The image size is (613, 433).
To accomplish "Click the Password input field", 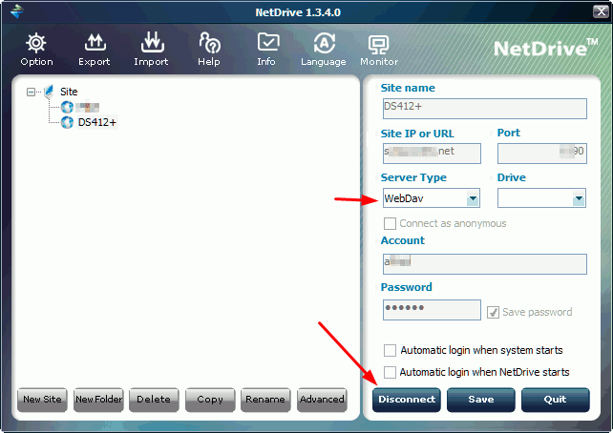I will tap(432, 310).
